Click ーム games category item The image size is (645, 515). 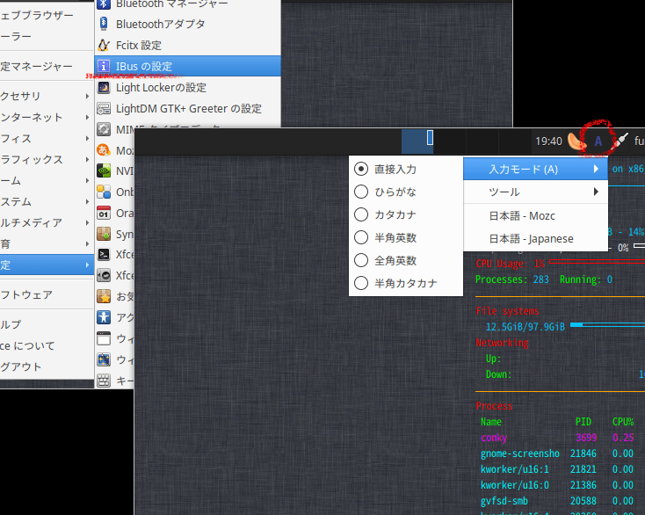[47, 180]
